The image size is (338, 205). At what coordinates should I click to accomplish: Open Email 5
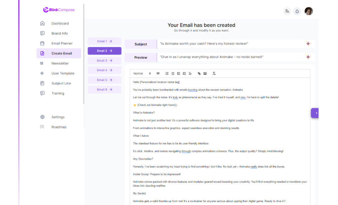[x=105, y=80]
